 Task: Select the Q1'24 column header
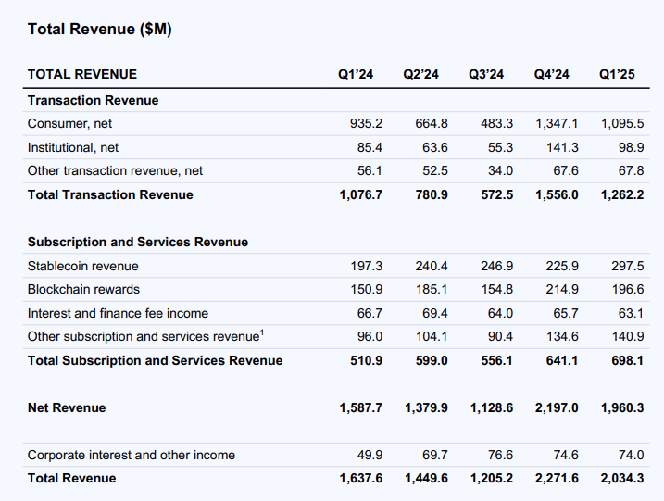[356, 75]
